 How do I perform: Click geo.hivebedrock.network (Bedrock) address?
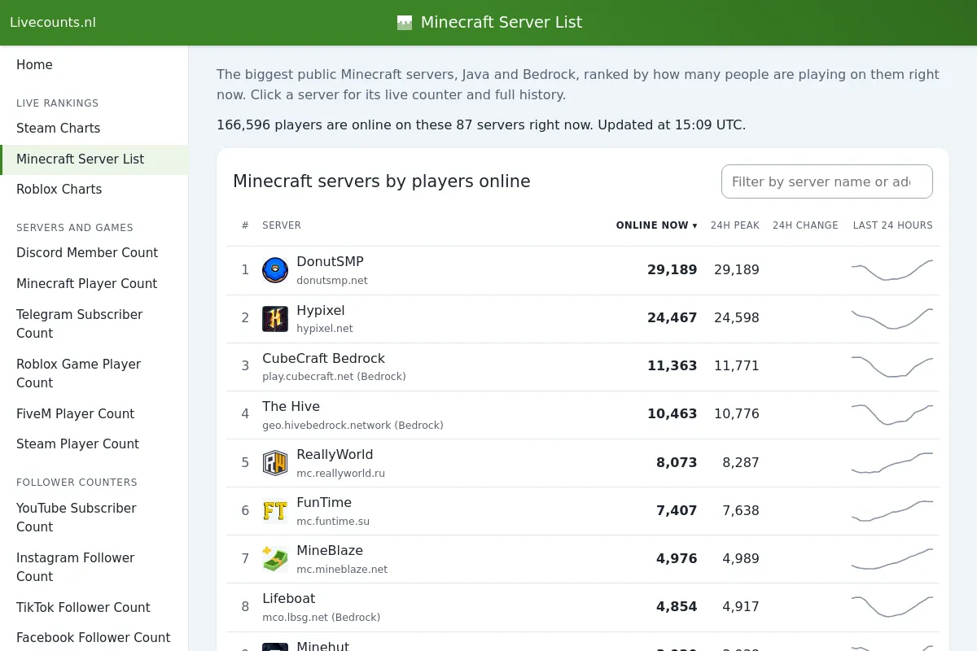[x=353, y=425]
